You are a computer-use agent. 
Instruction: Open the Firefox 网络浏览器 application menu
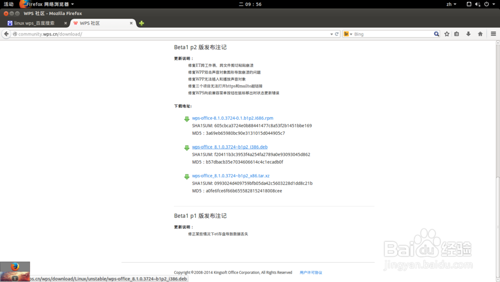pos(47,4)
